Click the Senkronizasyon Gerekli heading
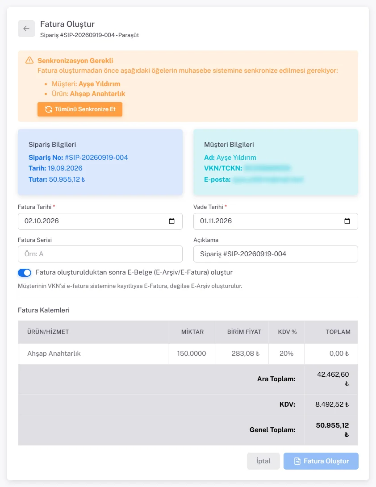The width and height of the screenshot is (376, 487). [75, 61]
